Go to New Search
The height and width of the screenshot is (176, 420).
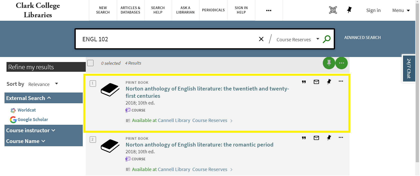tap(103, 10)
